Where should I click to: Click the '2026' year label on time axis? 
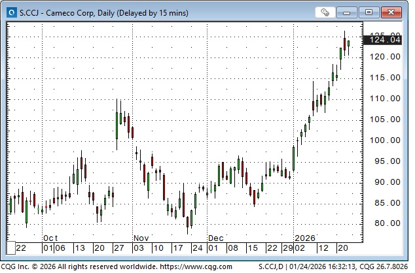305,238
